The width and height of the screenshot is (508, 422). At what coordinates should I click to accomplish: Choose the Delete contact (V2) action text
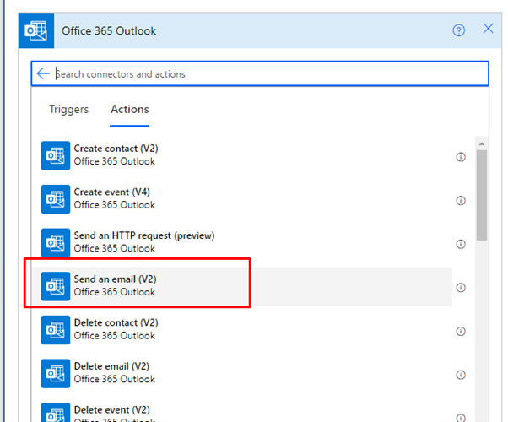coord(116,322)
